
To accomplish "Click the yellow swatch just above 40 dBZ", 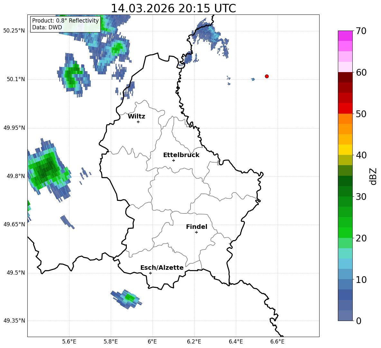I will [345, 150].
